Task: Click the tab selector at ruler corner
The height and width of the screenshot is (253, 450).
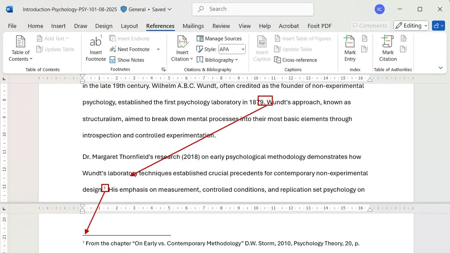Action: [x=4, y=79]
